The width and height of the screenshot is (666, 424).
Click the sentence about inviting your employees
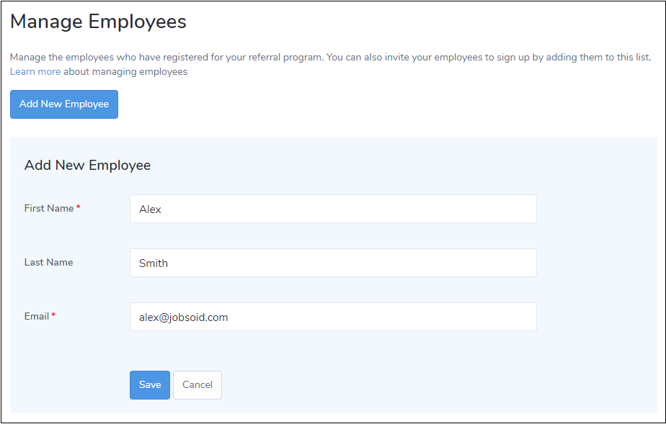(x=490, y=57)
